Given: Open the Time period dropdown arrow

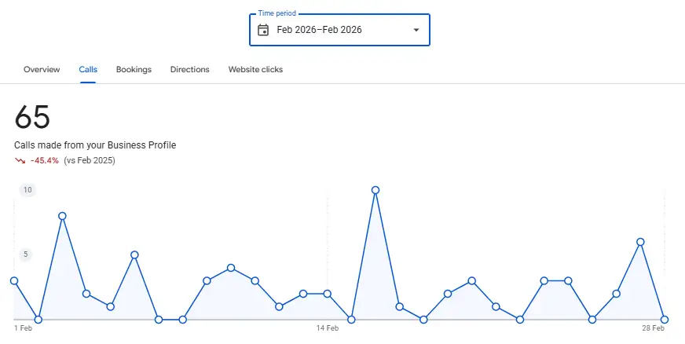Looking at the screenshot, I should [x=416, y=30].
